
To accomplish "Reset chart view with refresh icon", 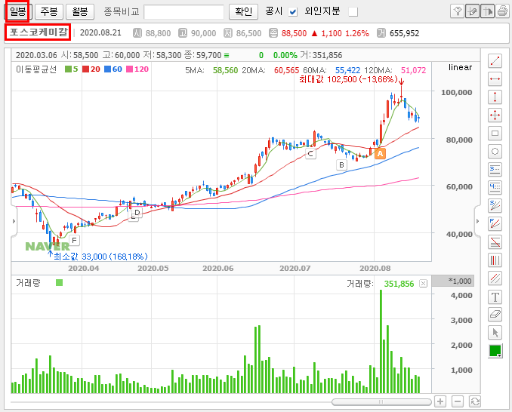I will [475, 401].
